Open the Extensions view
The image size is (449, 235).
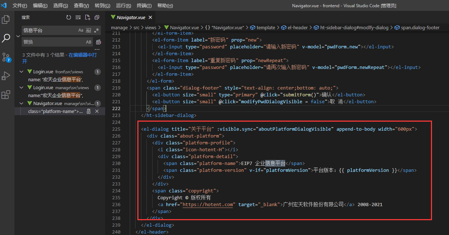click(x=6, y=95)
